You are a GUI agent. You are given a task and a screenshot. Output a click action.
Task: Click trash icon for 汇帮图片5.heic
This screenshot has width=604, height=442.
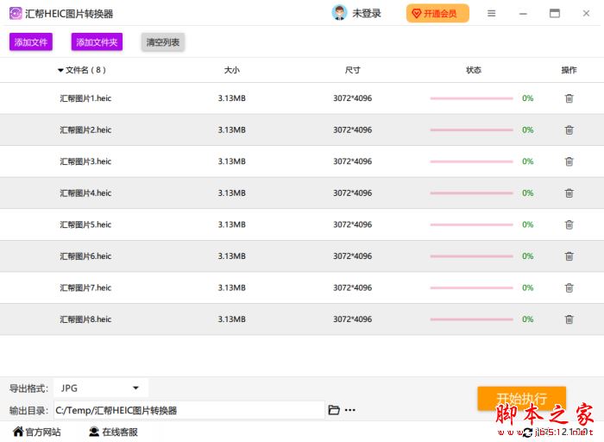[569, 224]
